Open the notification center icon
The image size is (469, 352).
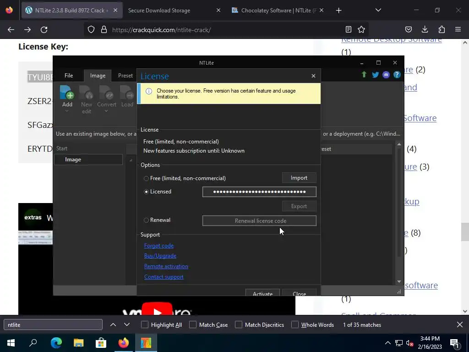[454, 343]
